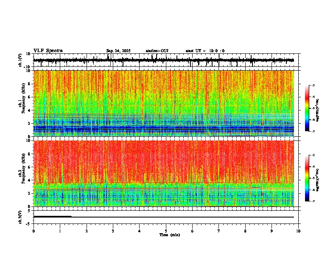Click the "4" kHz tick on ch.1 spectrogram

point(29,110)
